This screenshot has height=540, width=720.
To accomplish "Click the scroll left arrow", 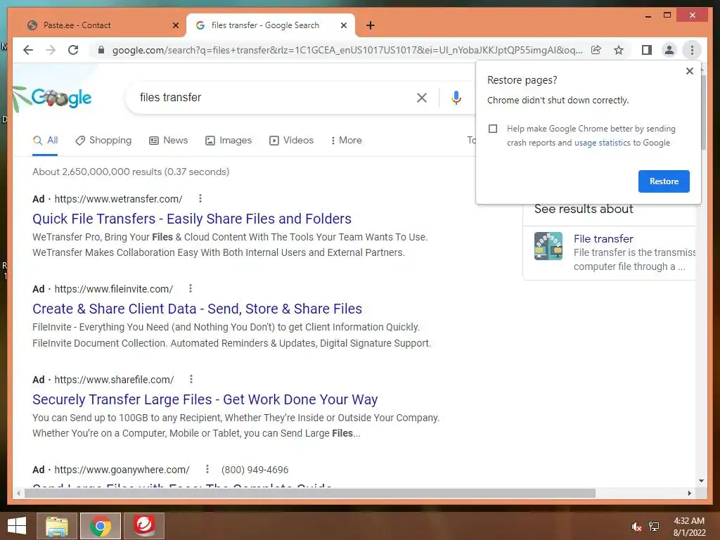I will pos(18,493).
